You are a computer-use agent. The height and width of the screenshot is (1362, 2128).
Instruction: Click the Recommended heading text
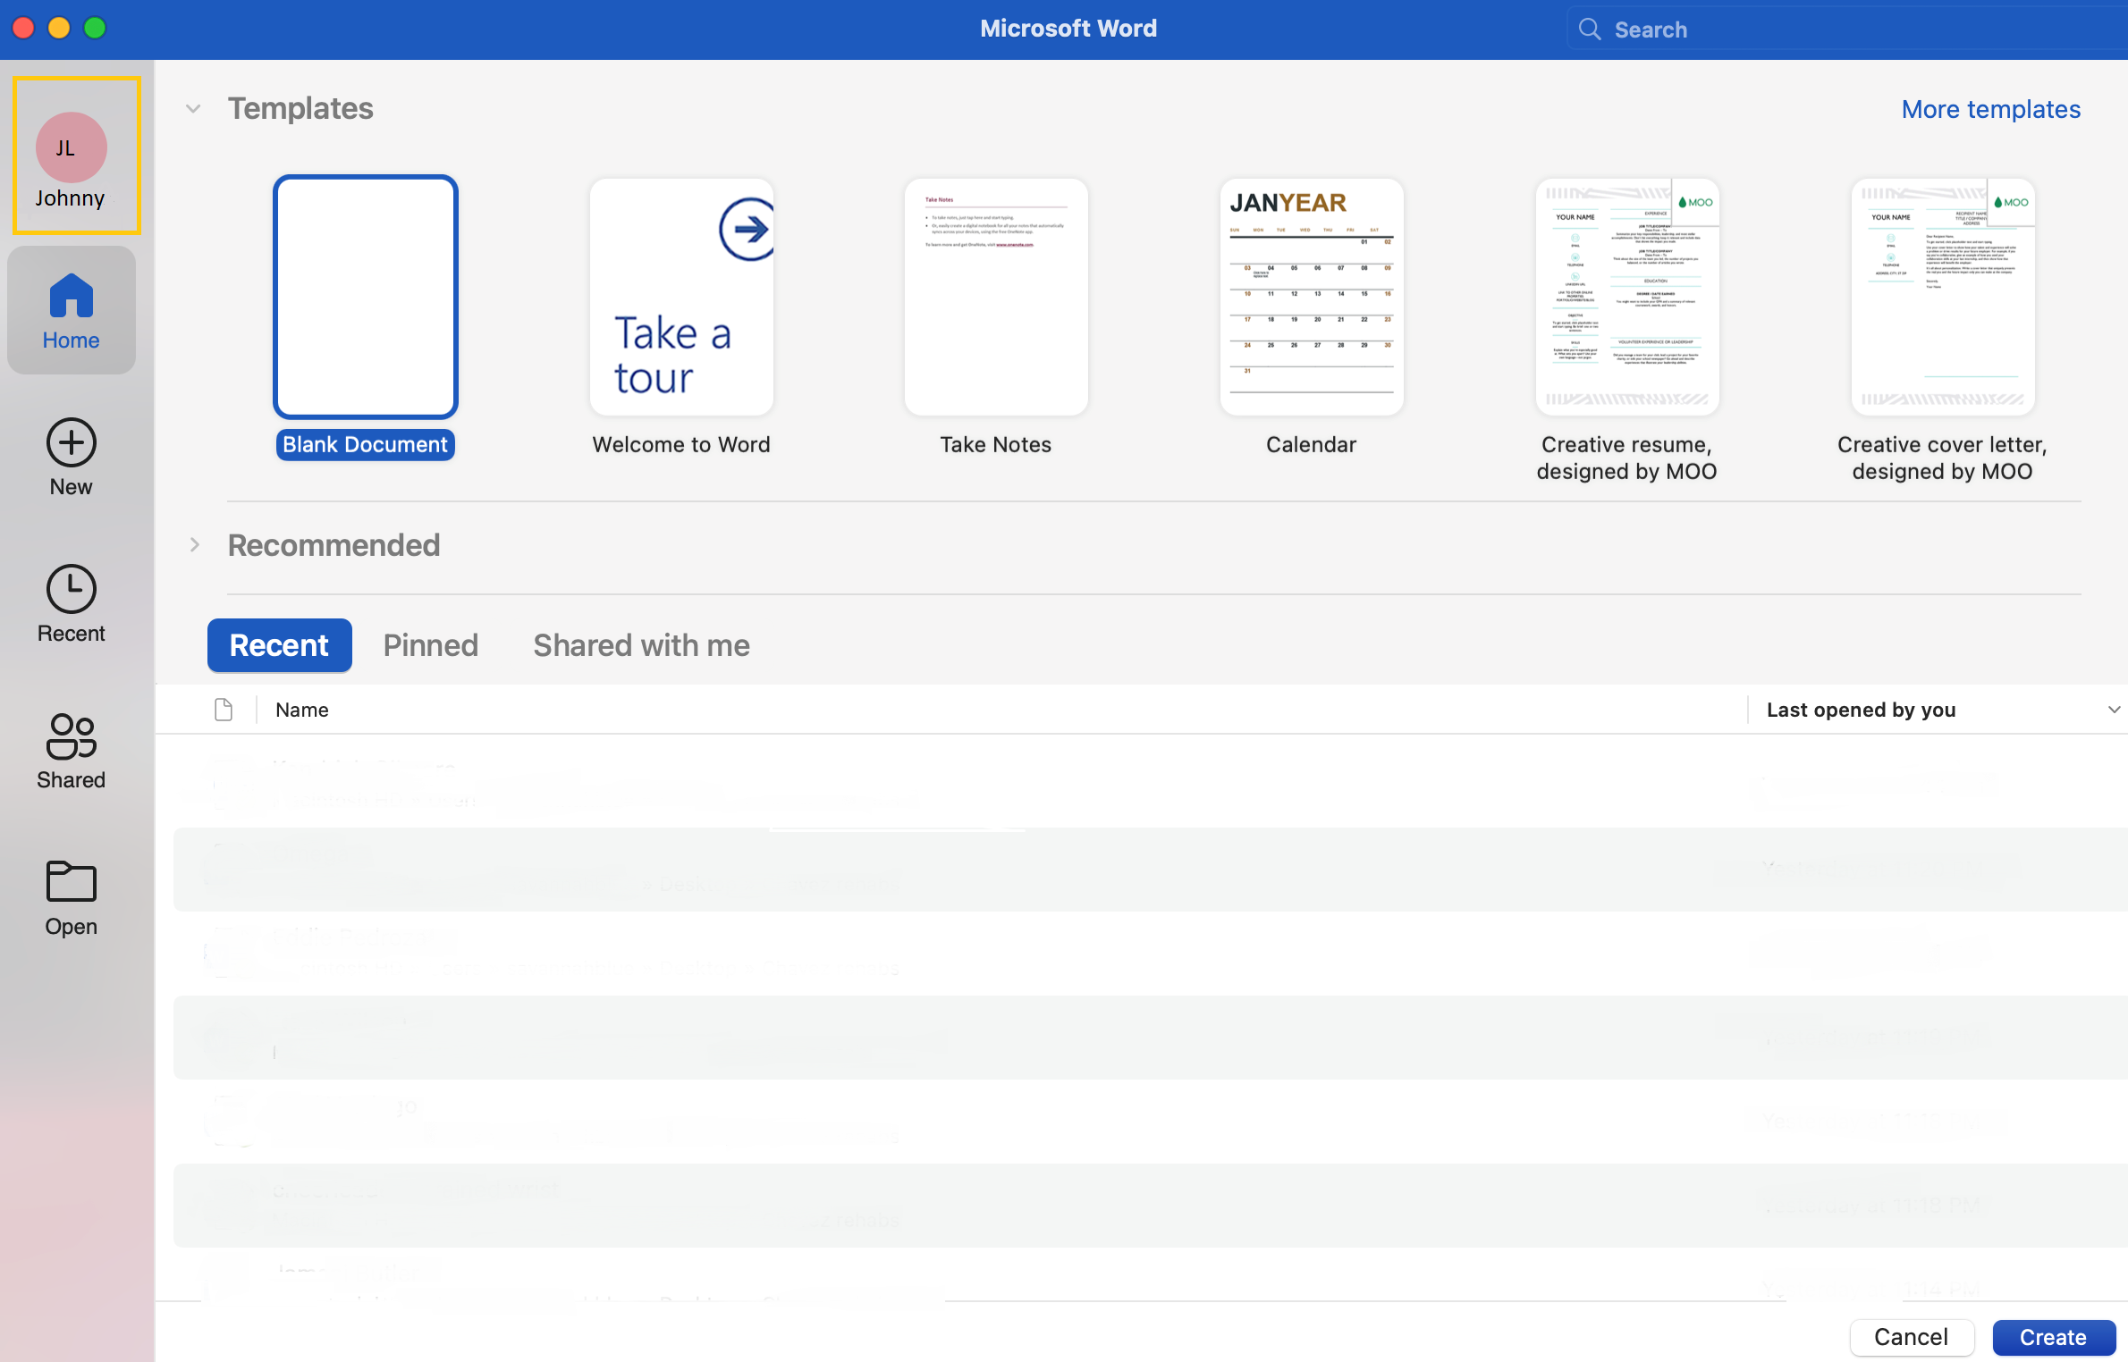[334, 545]
